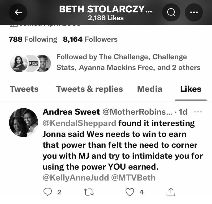The height and width of the screenshot is (204, 212).
Task: Share the tweet via share icon
Action: click(x=171, y=192)
